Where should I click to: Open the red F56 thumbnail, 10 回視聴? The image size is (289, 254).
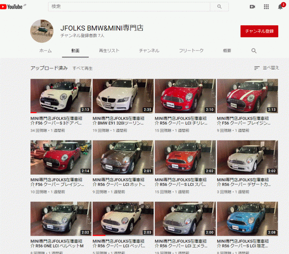tap(61, 157)
